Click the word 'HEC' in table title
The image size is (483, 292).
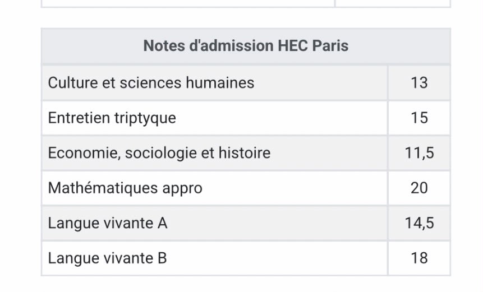click(293, 46)
